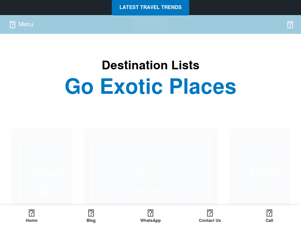Open VIEW MORE under Dubai
The width and height of the screenshot is (301, 226).
click(x=150, y=191)
